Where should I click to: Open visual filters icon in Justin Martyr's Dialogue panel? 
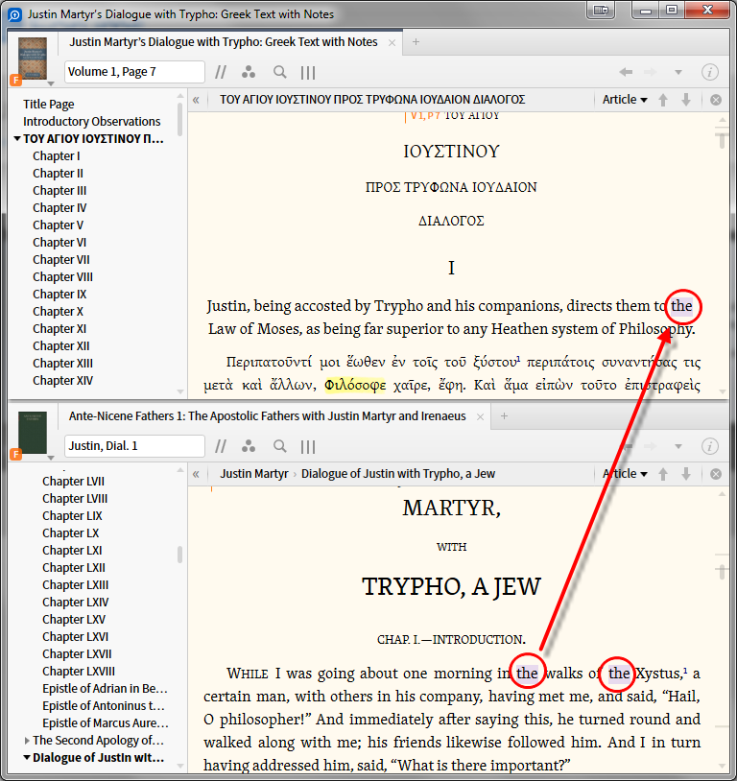(x=249, y=73)
